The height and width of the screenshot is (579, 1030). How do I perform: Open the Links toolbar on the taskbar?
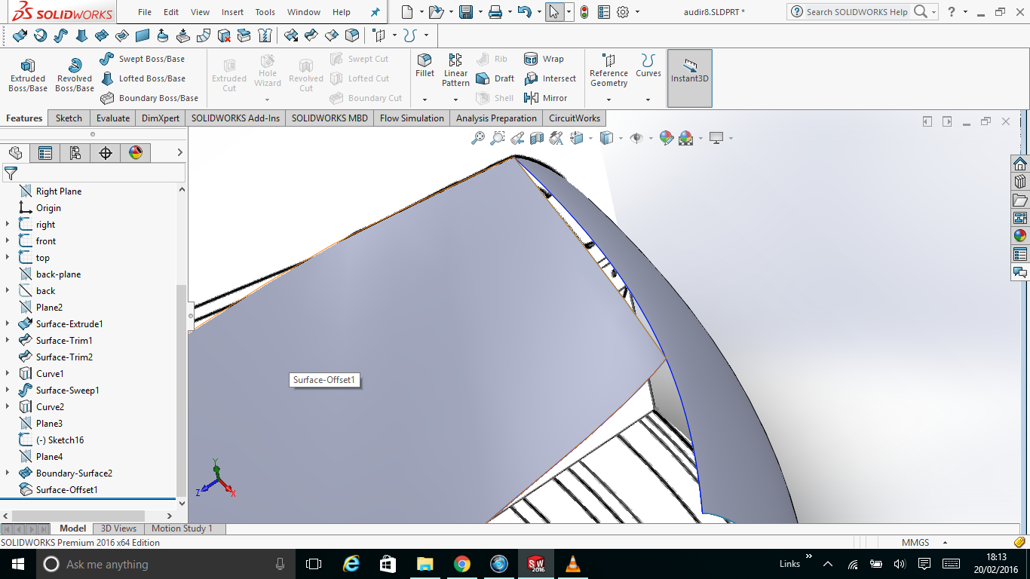[x=789, y=563]
